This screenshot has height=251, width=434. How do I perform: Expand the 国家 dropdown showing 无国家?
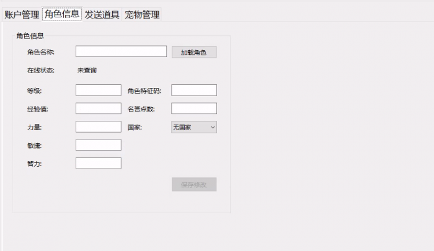click(x=194, y=127)
